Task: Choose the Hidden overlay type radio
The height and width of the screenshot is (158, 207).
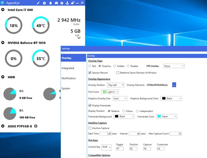Action: click(115, 66)
